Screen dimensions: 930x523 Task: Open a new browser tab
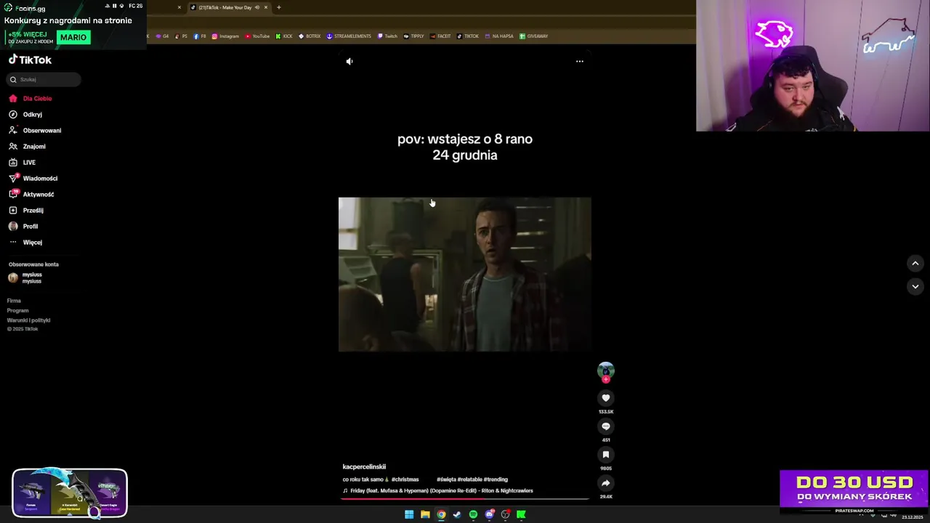tap(278, 7)
